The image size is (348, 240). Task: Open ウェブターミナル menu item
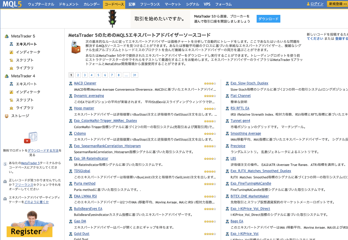41,4
